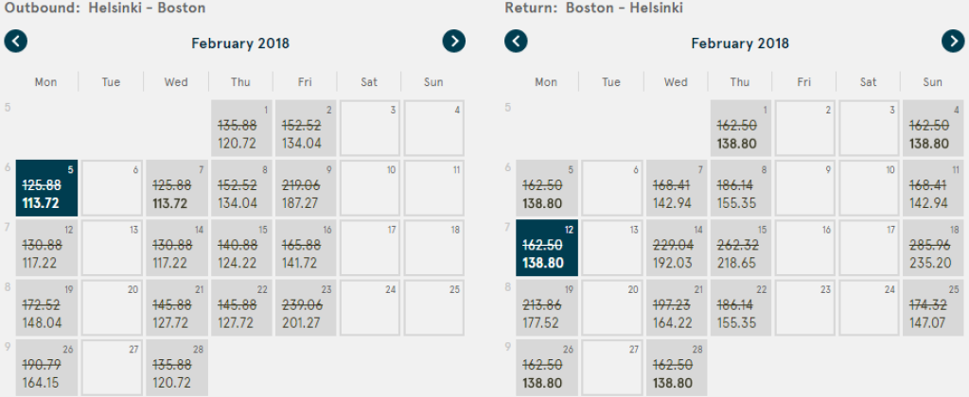969x397 pixels.
Task: Go to next month in Outbound calendar
Action: coord(455,41)
